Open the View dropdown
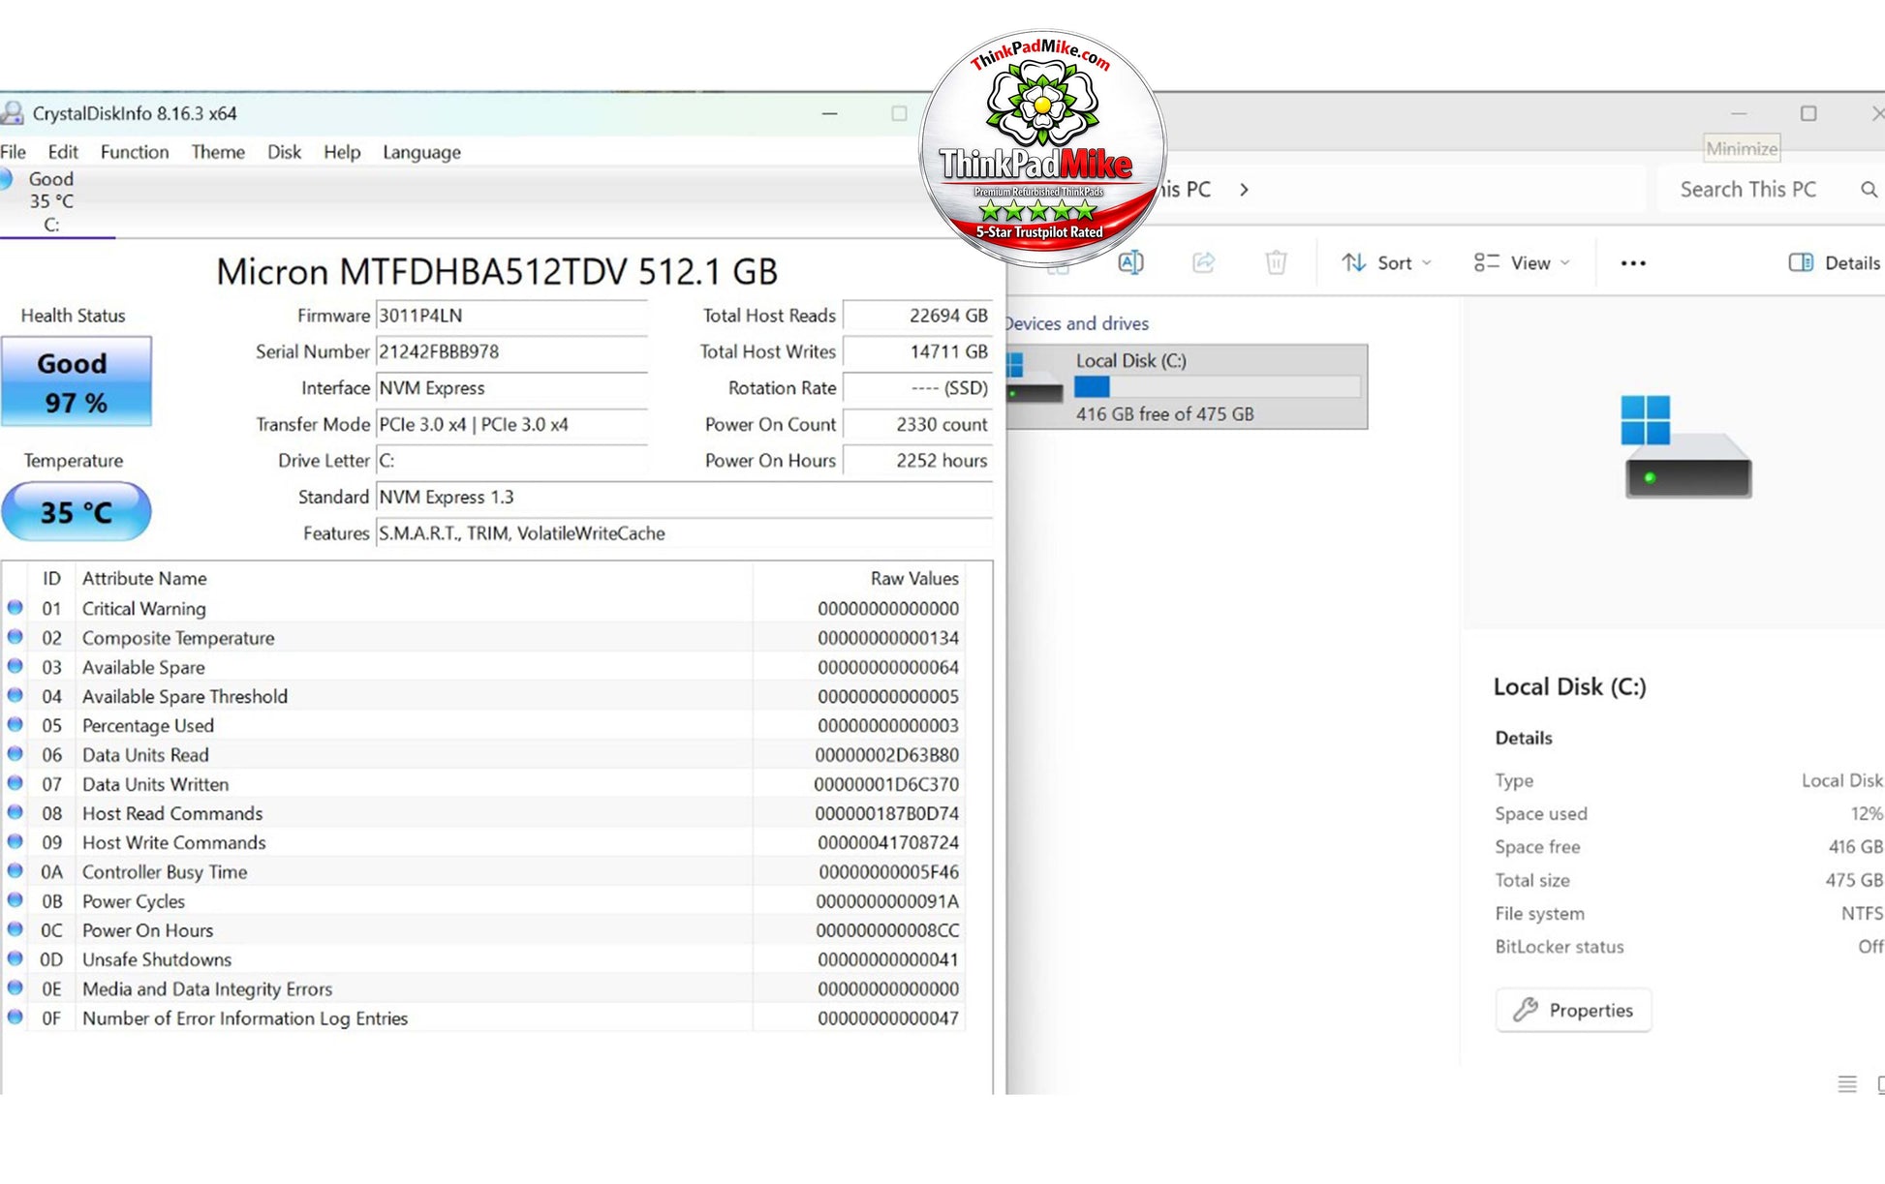Image resolution: width=1885 pixels, height=1184 pixels. tap(1521, 263)
